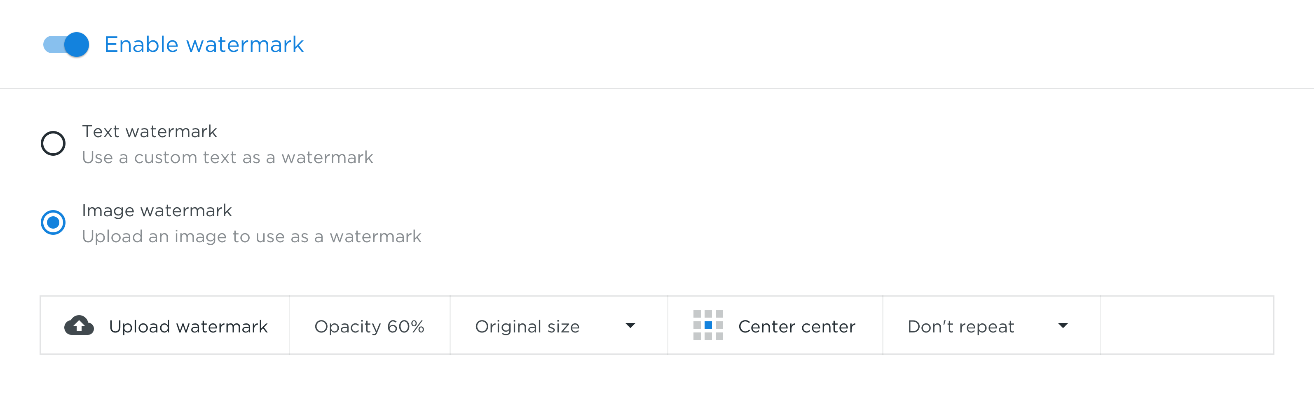Screen dimensions: 1314x393
Task: Select the Image watermark radio button
Action: tap(53, 223)
